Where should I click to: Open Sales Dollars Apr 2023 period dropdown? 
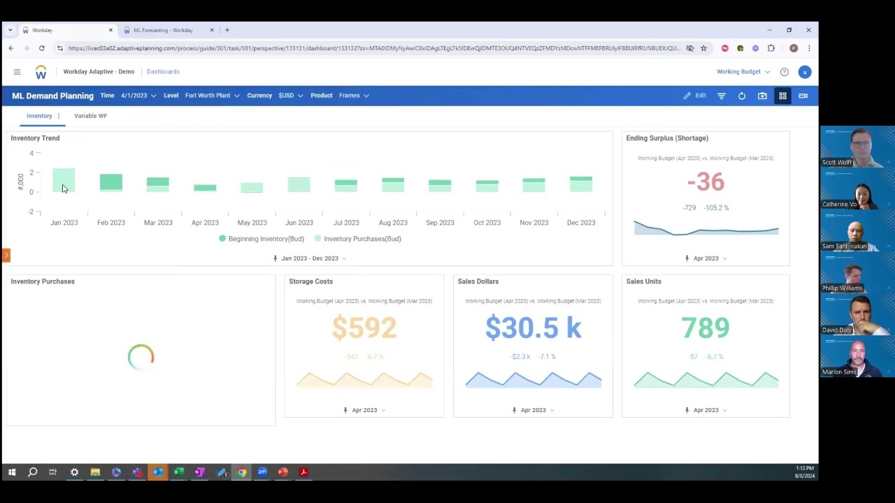point(533,410)
